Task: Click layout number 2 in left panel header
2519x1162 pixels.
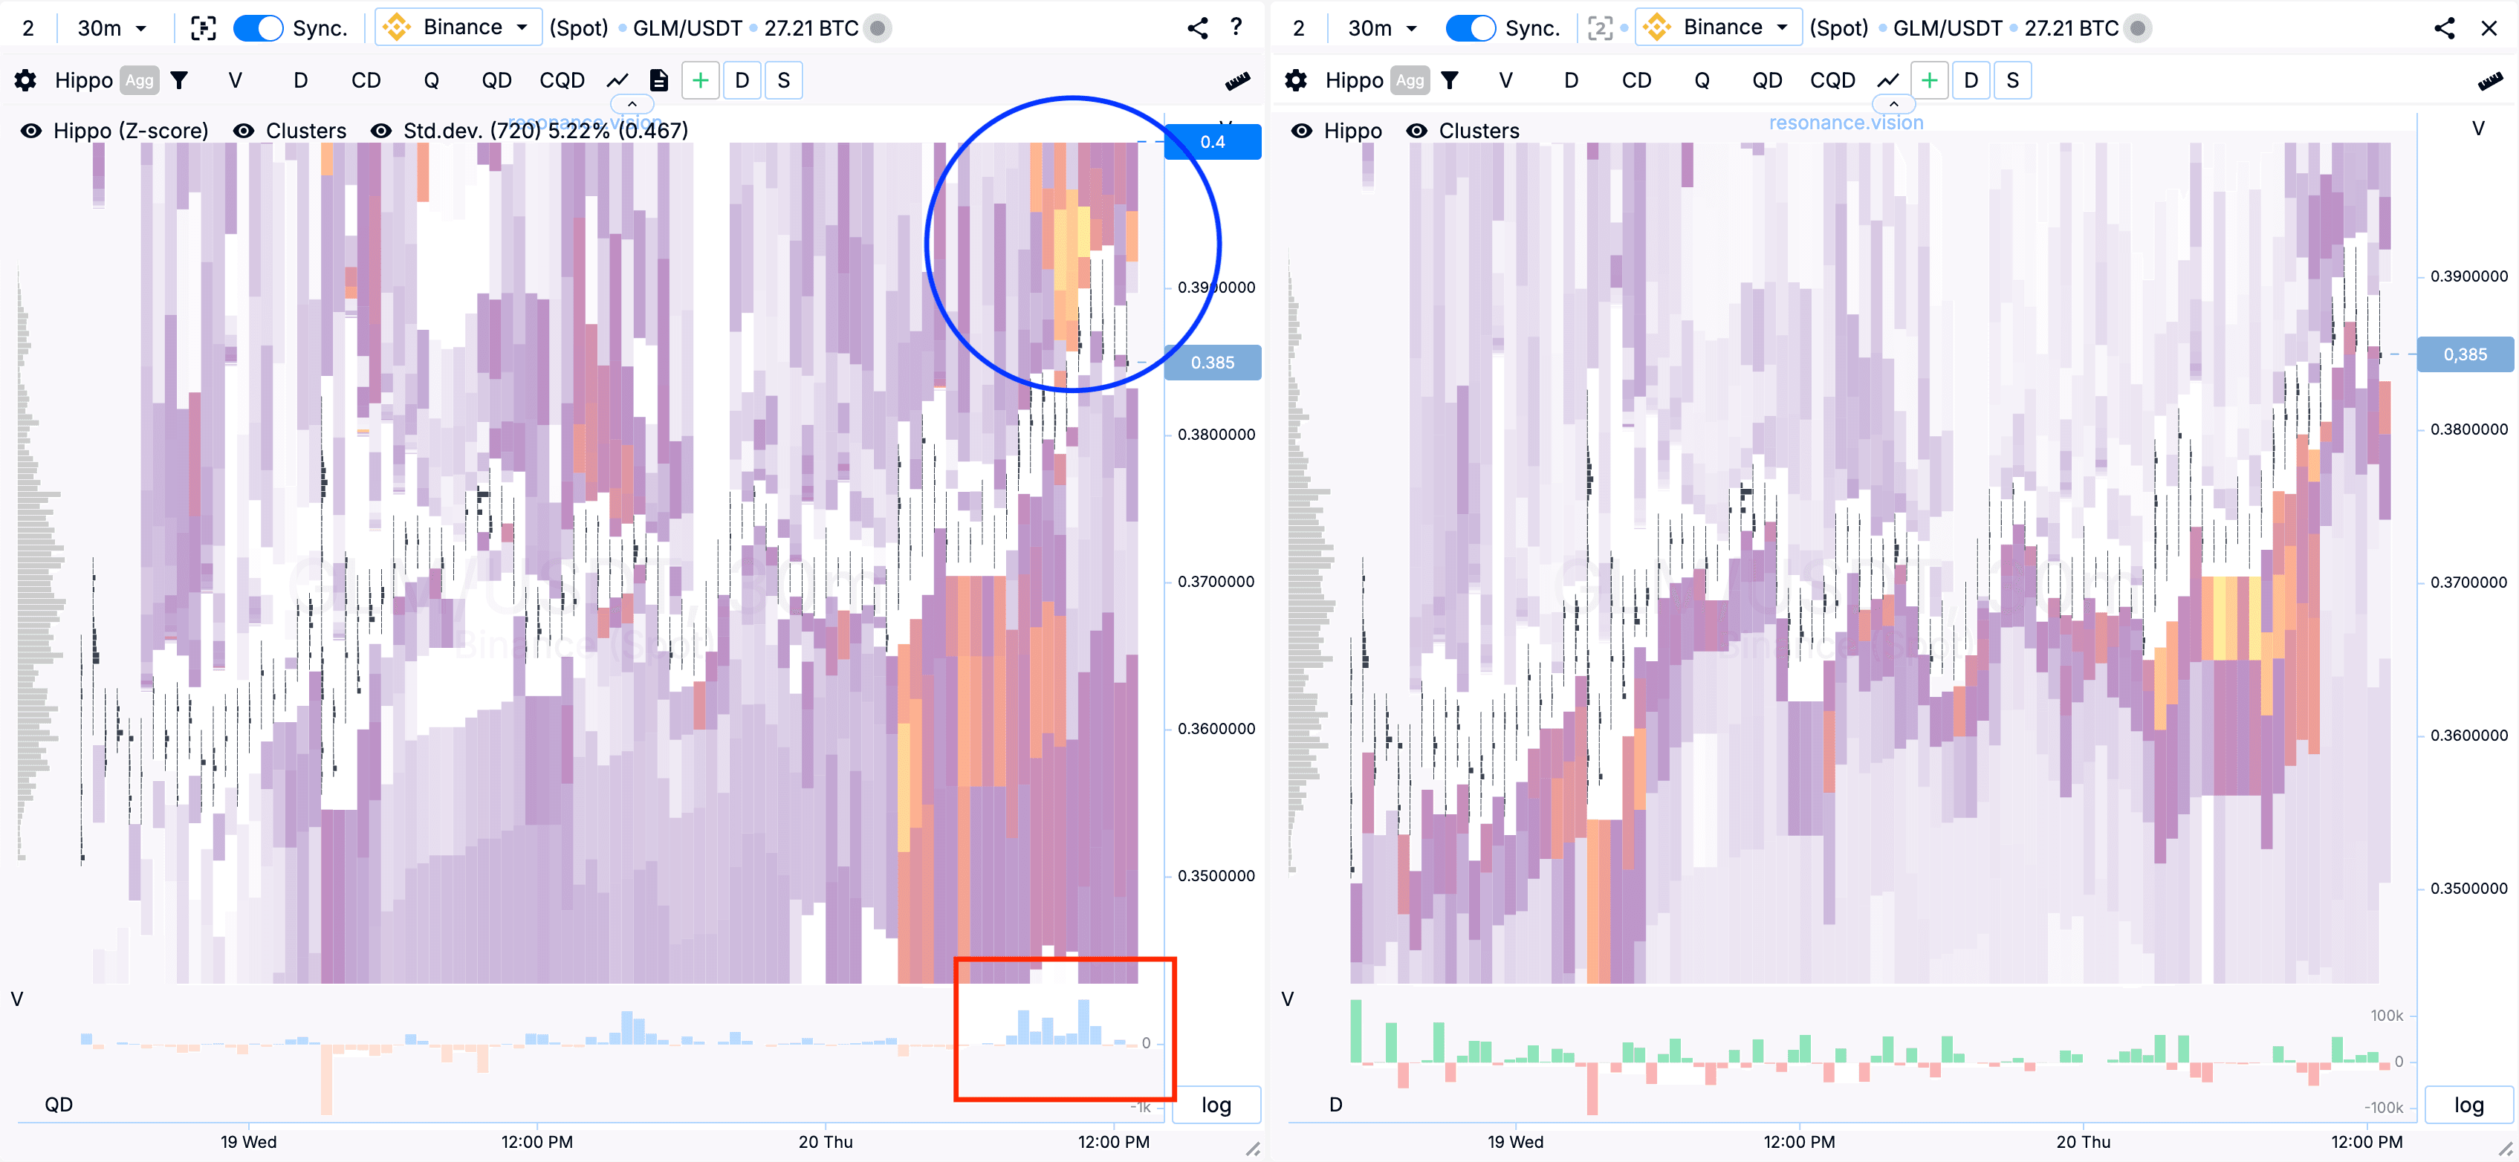Action: tap(28, 27)
